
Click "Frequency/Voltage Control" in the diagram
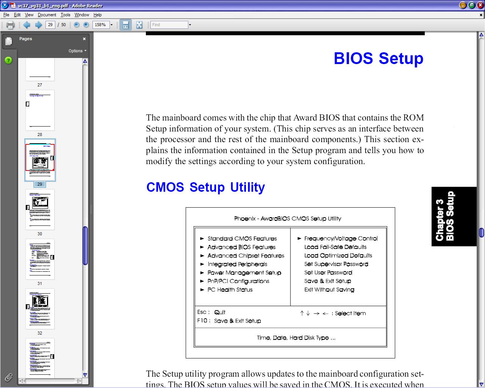coord(341,238)
